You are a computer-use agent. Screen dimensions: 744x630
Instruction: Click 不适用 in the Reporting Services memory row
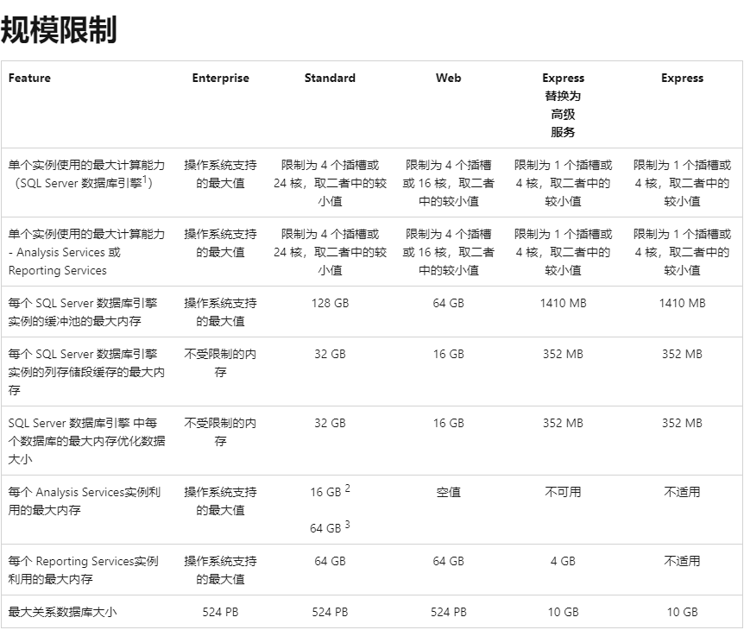683,561
